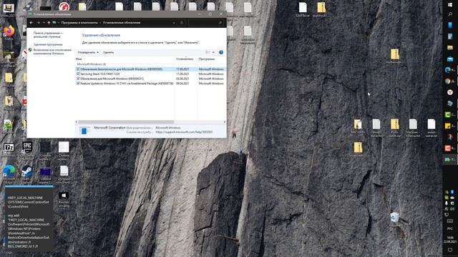Click the РУС language indicator
458x257 pixels.
click(450, 228)
